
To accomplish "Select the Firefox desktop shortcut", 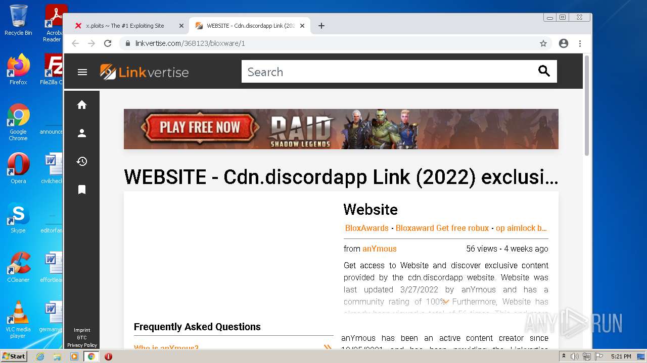I will (18, 70).
